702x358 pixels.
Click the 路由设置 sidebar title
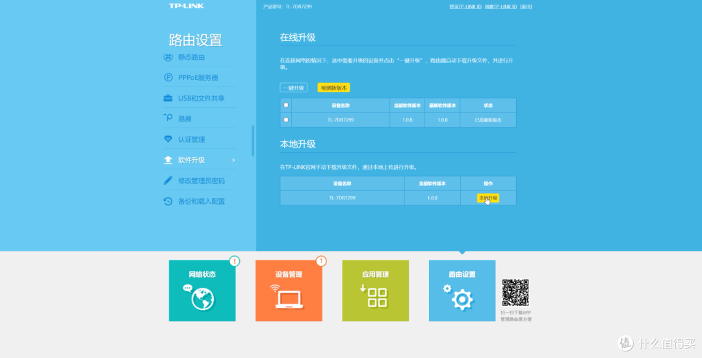point(196,40)
